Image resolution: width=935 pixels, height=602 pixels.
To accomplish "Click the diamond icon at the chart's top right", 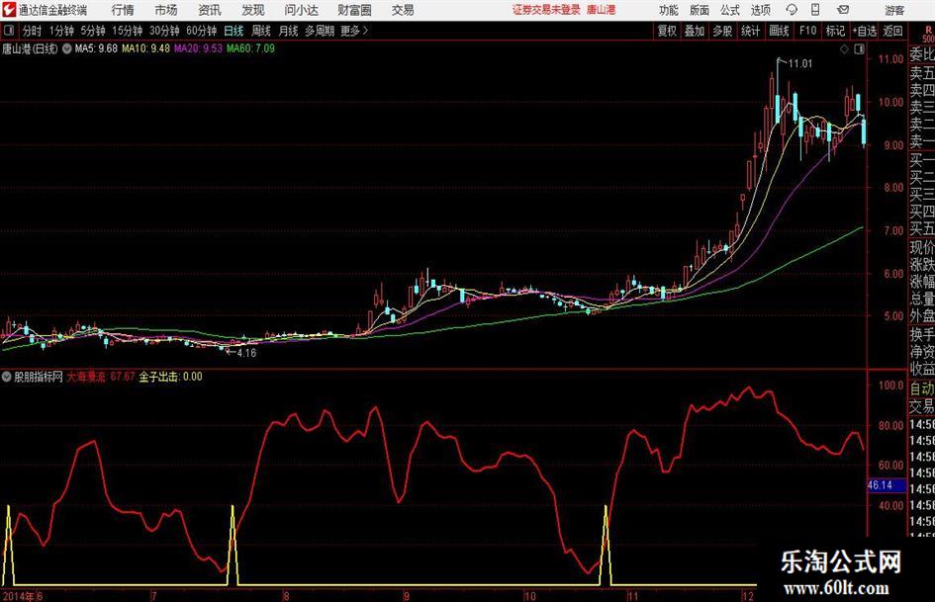I will click(844, 49).
